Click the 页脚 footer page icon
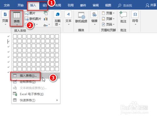This screenshot has height=118, width=157. [x=103, y=19]
